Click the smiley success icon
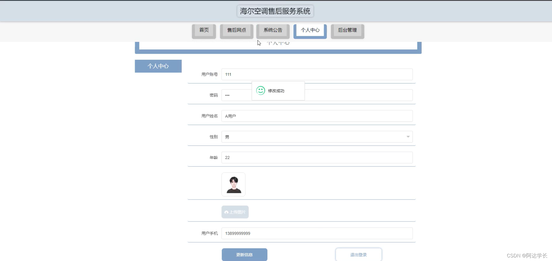The width and height of the screenshot is (552, 261). [x=261, y=91]
